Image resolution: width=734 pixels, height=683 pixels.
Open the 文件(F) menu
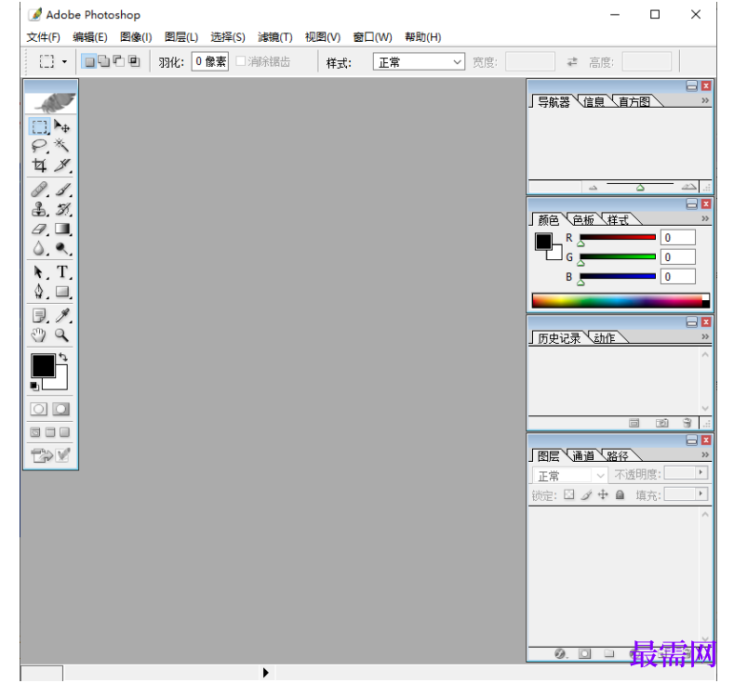point(43,37)
